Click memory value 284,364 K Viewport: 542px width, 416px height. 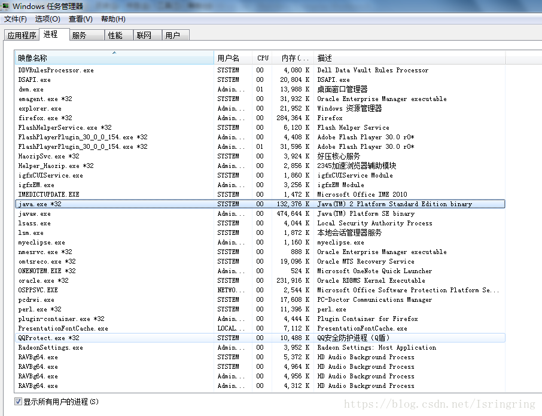pos(293,118)
